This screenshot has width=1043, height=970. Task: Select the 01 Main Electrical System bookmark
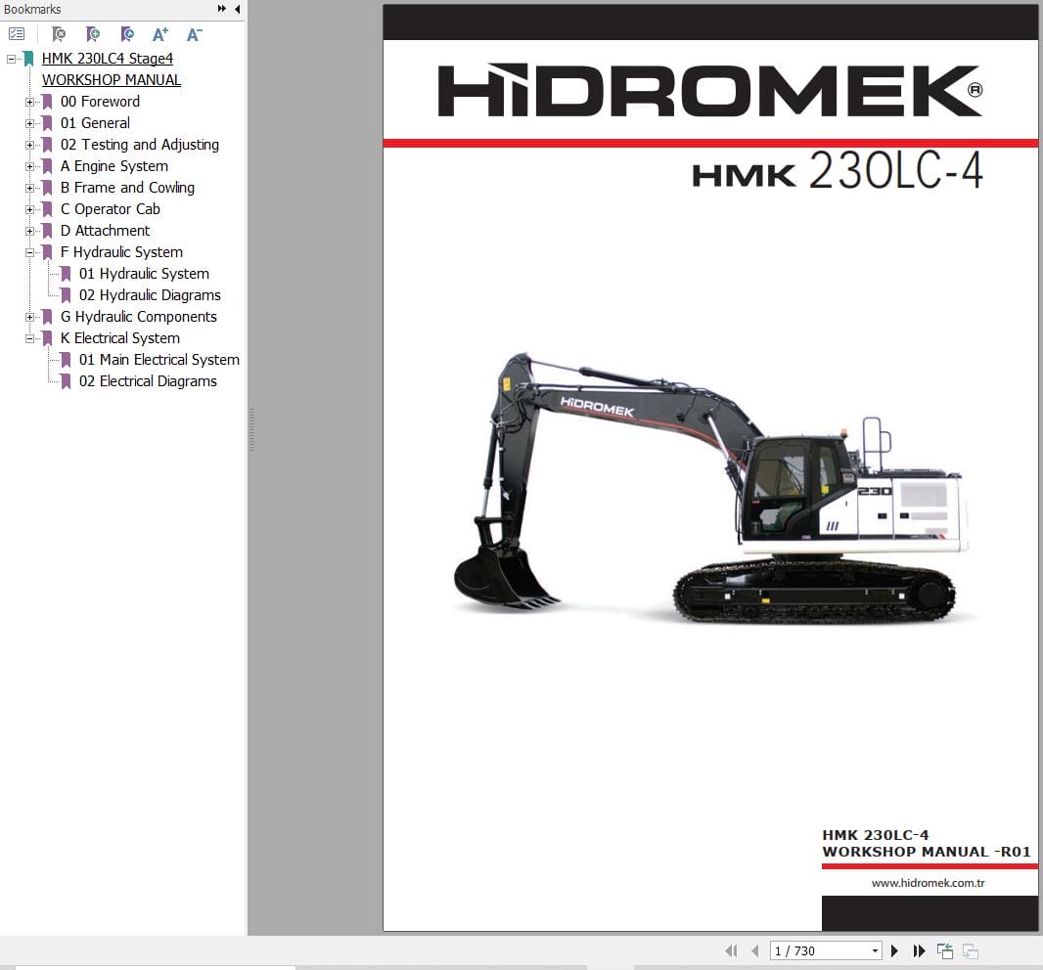pyautogui.click(x=158, y=359)
